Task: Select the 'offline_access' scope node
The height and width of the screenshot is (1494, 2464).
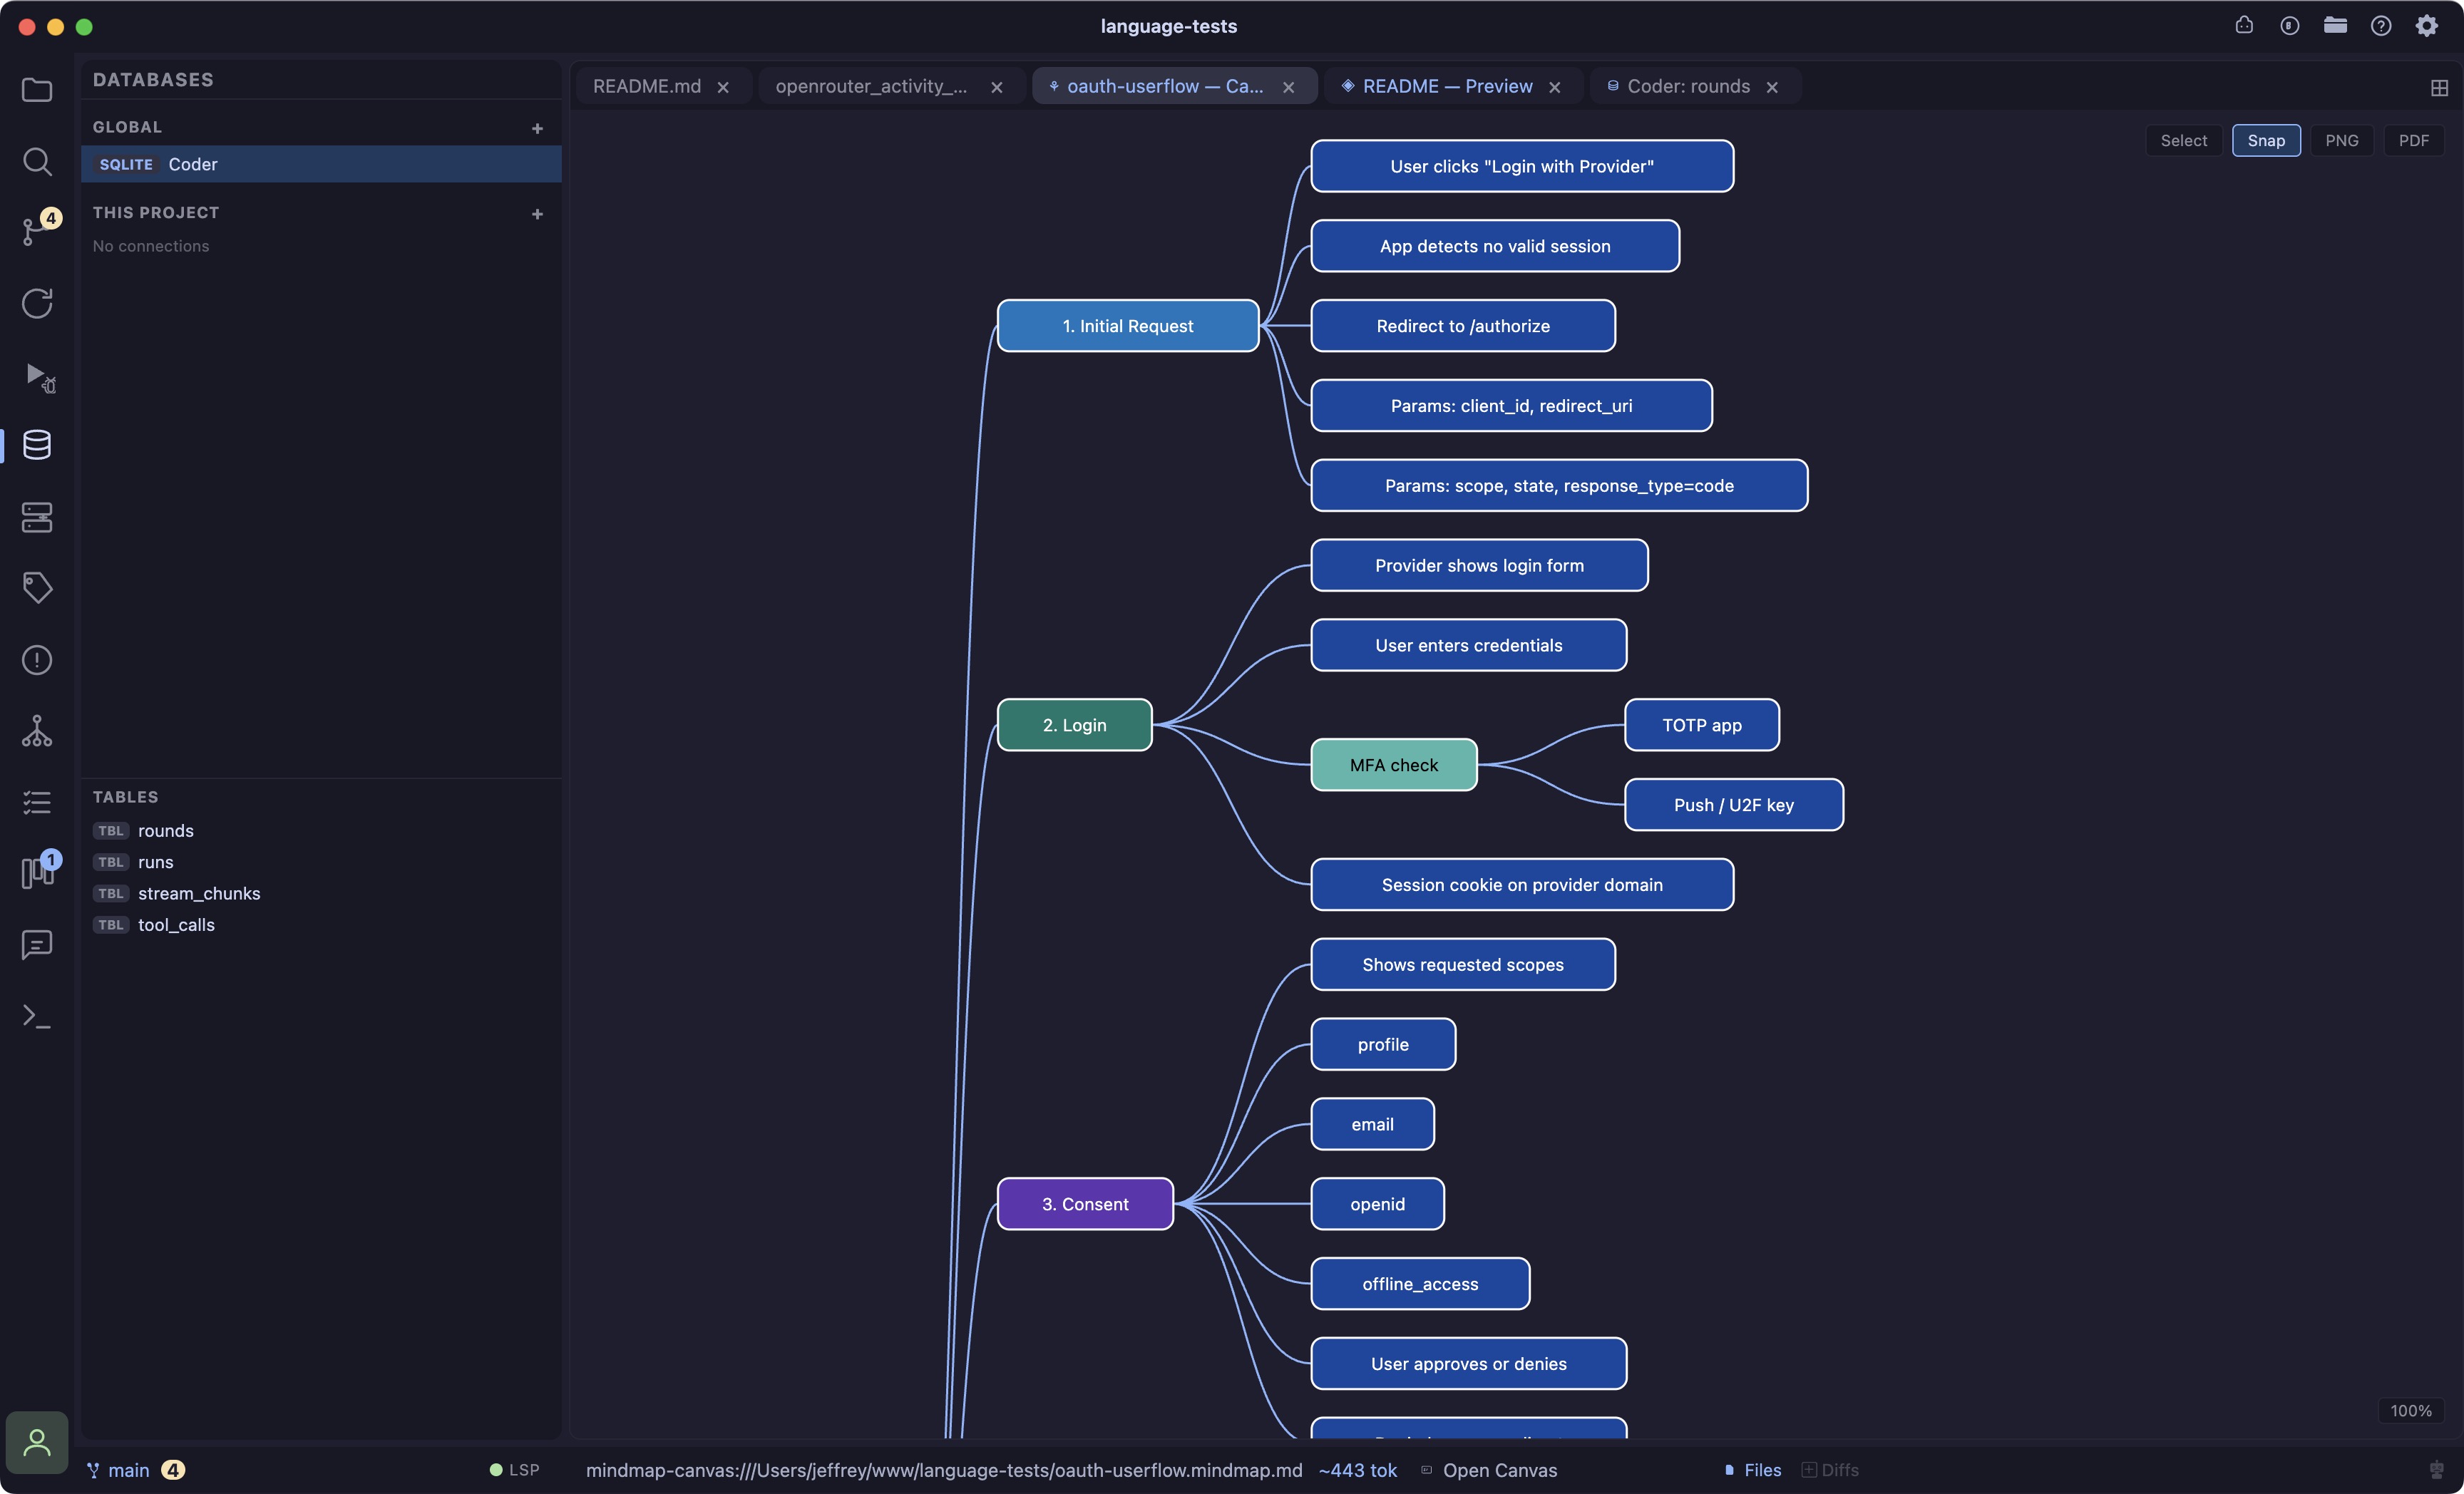Action: 1419,1284
